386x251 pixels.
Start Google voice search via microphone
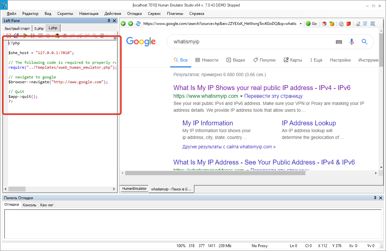(x=351, y=42)
